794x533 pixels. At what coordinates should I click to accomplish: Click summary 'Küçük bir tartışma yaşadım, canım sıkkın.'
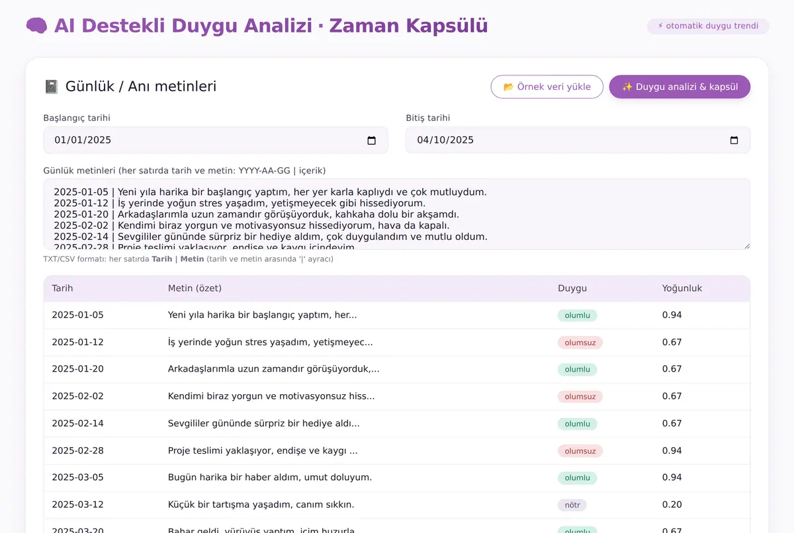(x=261, y=505)
